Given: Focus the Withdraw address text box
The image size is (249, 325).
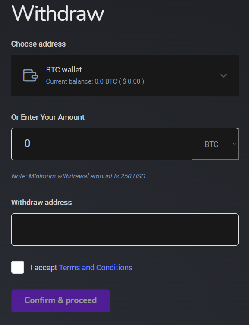Looking at the screenshot, I should (x=125, y=229).
